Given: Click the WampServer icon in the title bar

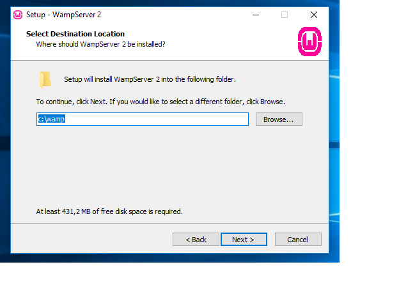Looking at the screenshot, I should pyautogui.click(x=18, y=15).
